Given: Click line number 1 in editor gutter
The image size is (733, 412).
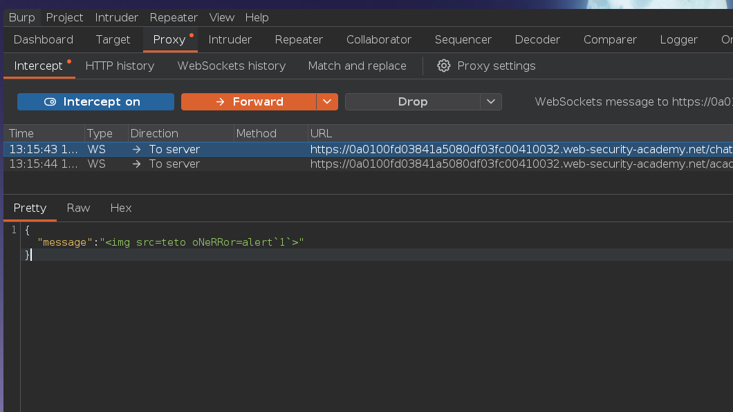Looking at the screenshot, I should point(14,230).
